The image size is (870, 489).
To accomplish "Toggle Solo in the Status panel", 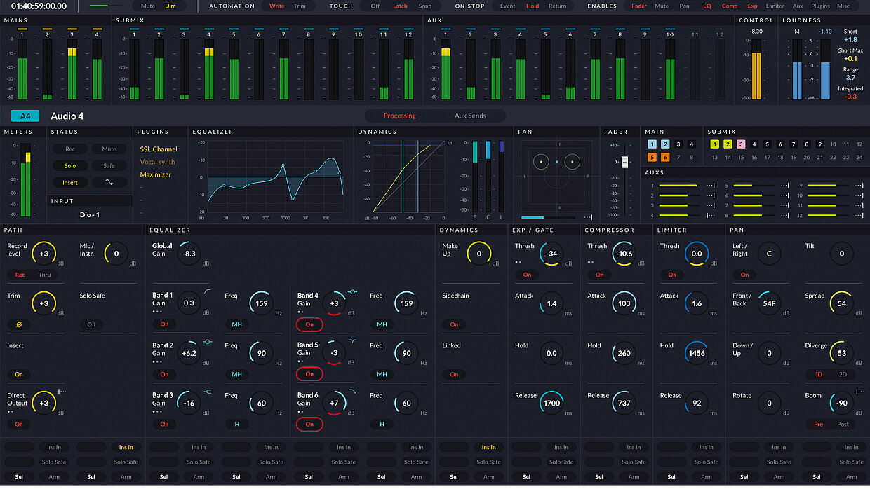I will (x=70, y=165).
